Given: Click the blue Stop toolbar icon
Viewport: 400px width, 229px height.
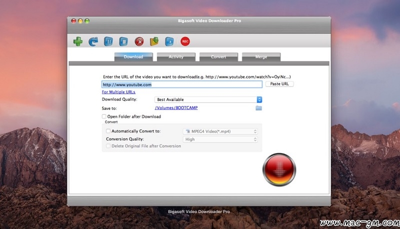Looking at the screenshot, I should (x=123, y=41).
